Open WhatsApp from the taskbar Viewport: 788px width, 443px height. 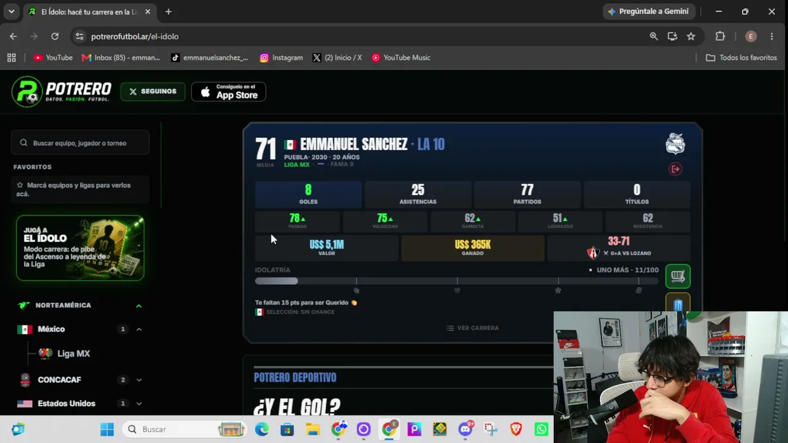pyautogui.click(x=541, y=429)
